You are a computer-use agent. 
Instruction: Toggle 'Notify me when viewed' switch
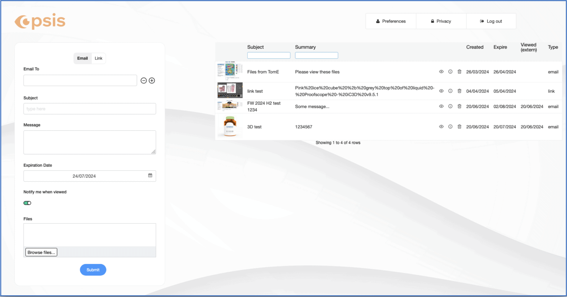pyautogui.click(x=27, y=203)
